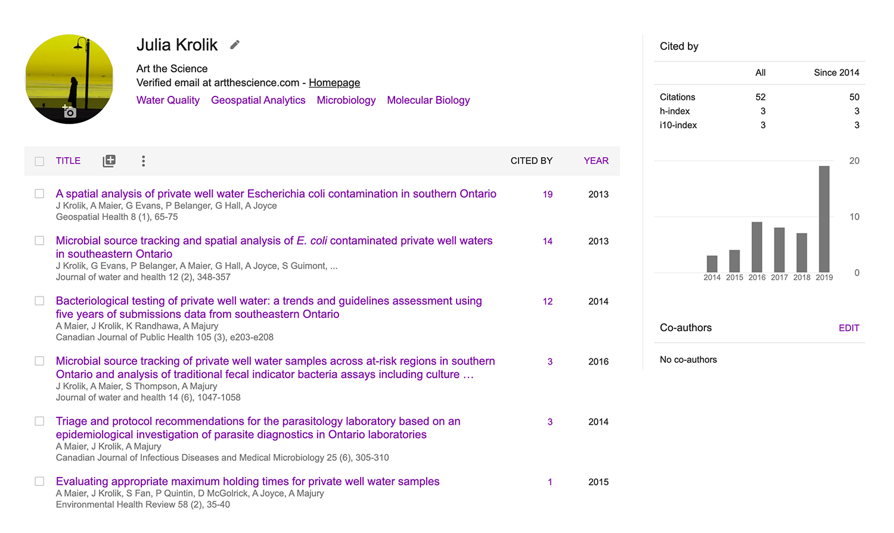
Task: Click the 14 citations count link
Action: tap(548, 241)
